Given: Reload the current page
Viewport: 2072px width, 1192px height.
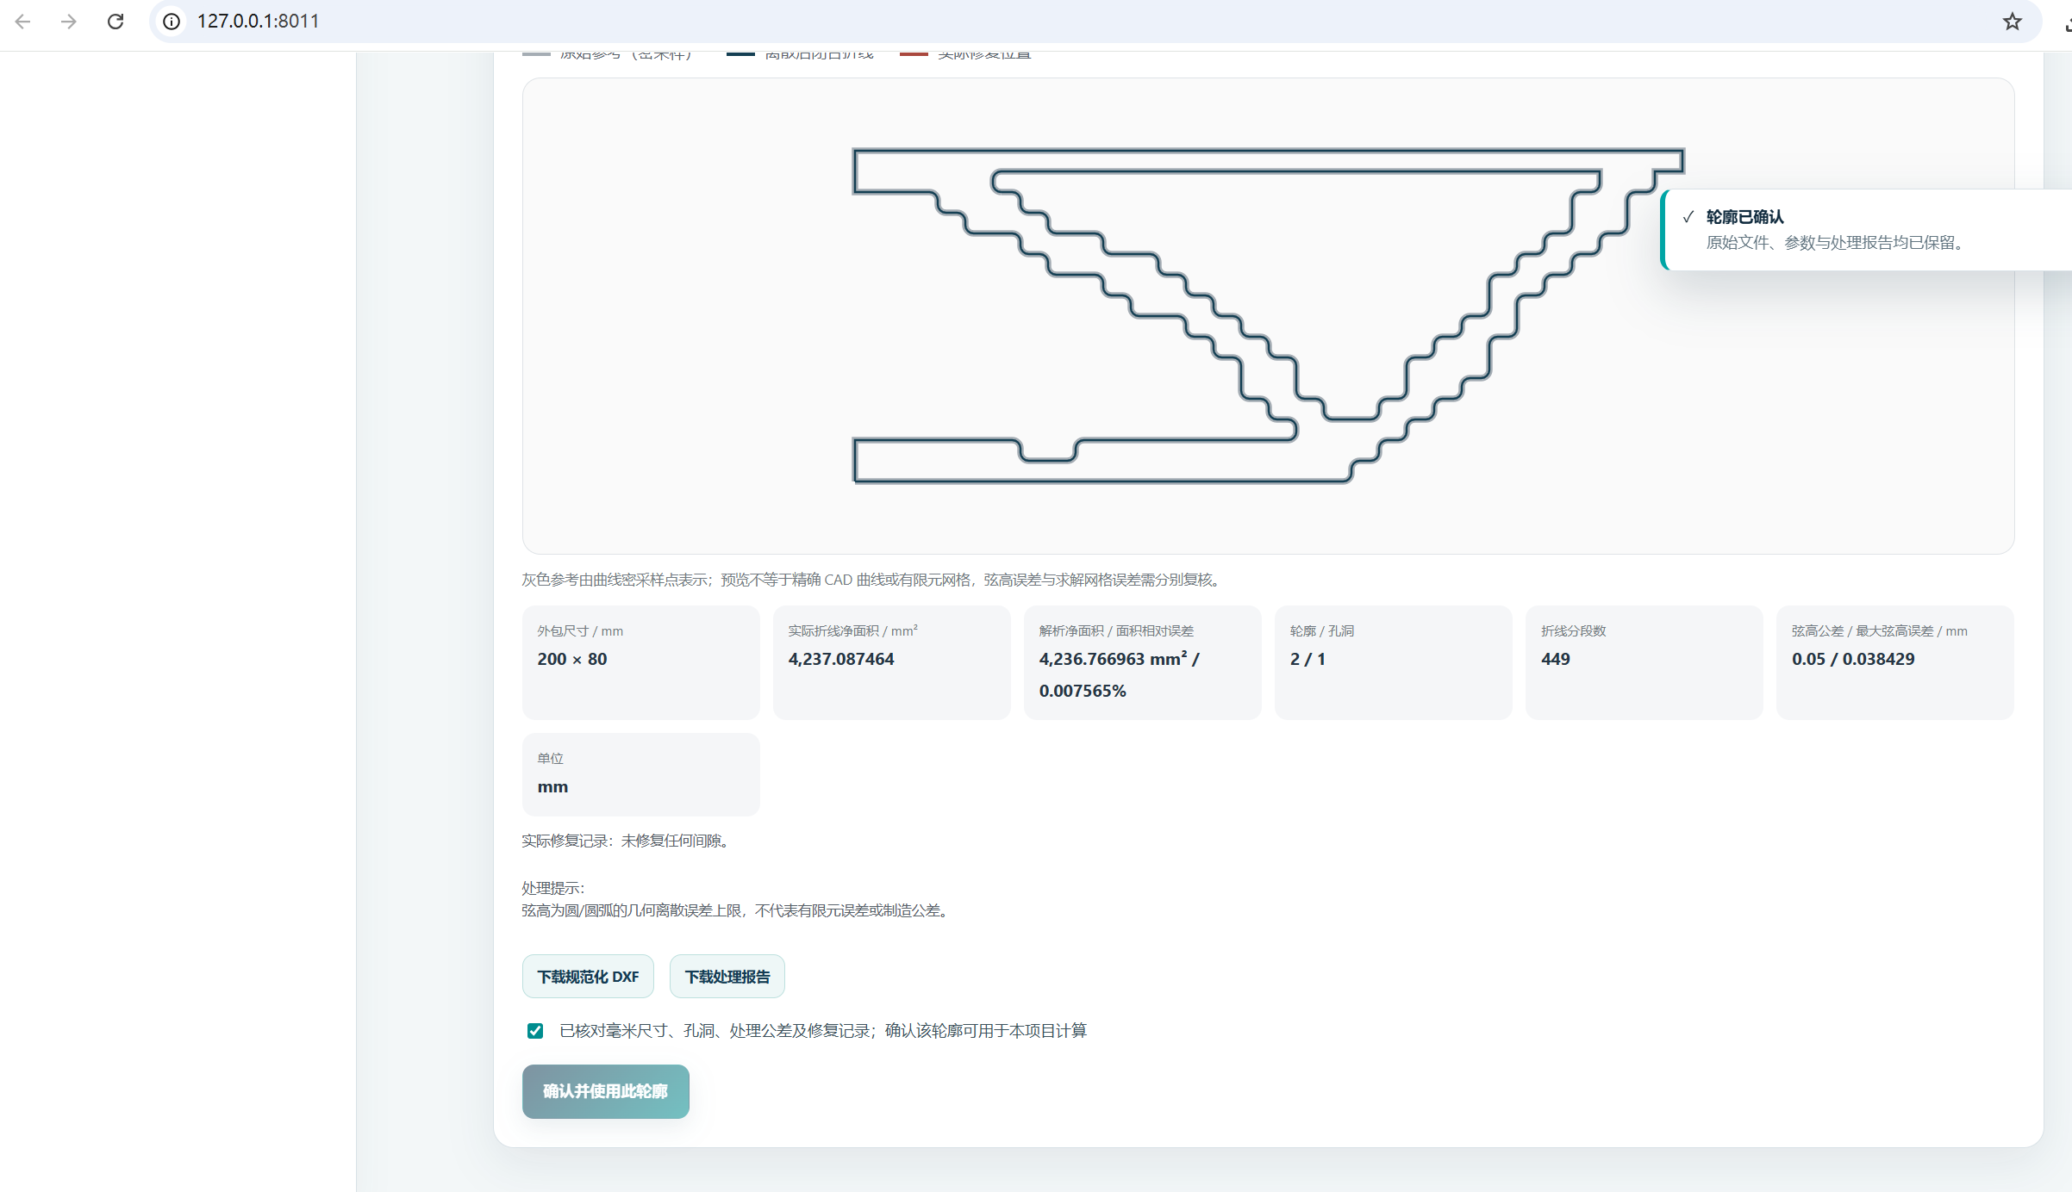Looking at the screenshot, I should tap(115, 22).
